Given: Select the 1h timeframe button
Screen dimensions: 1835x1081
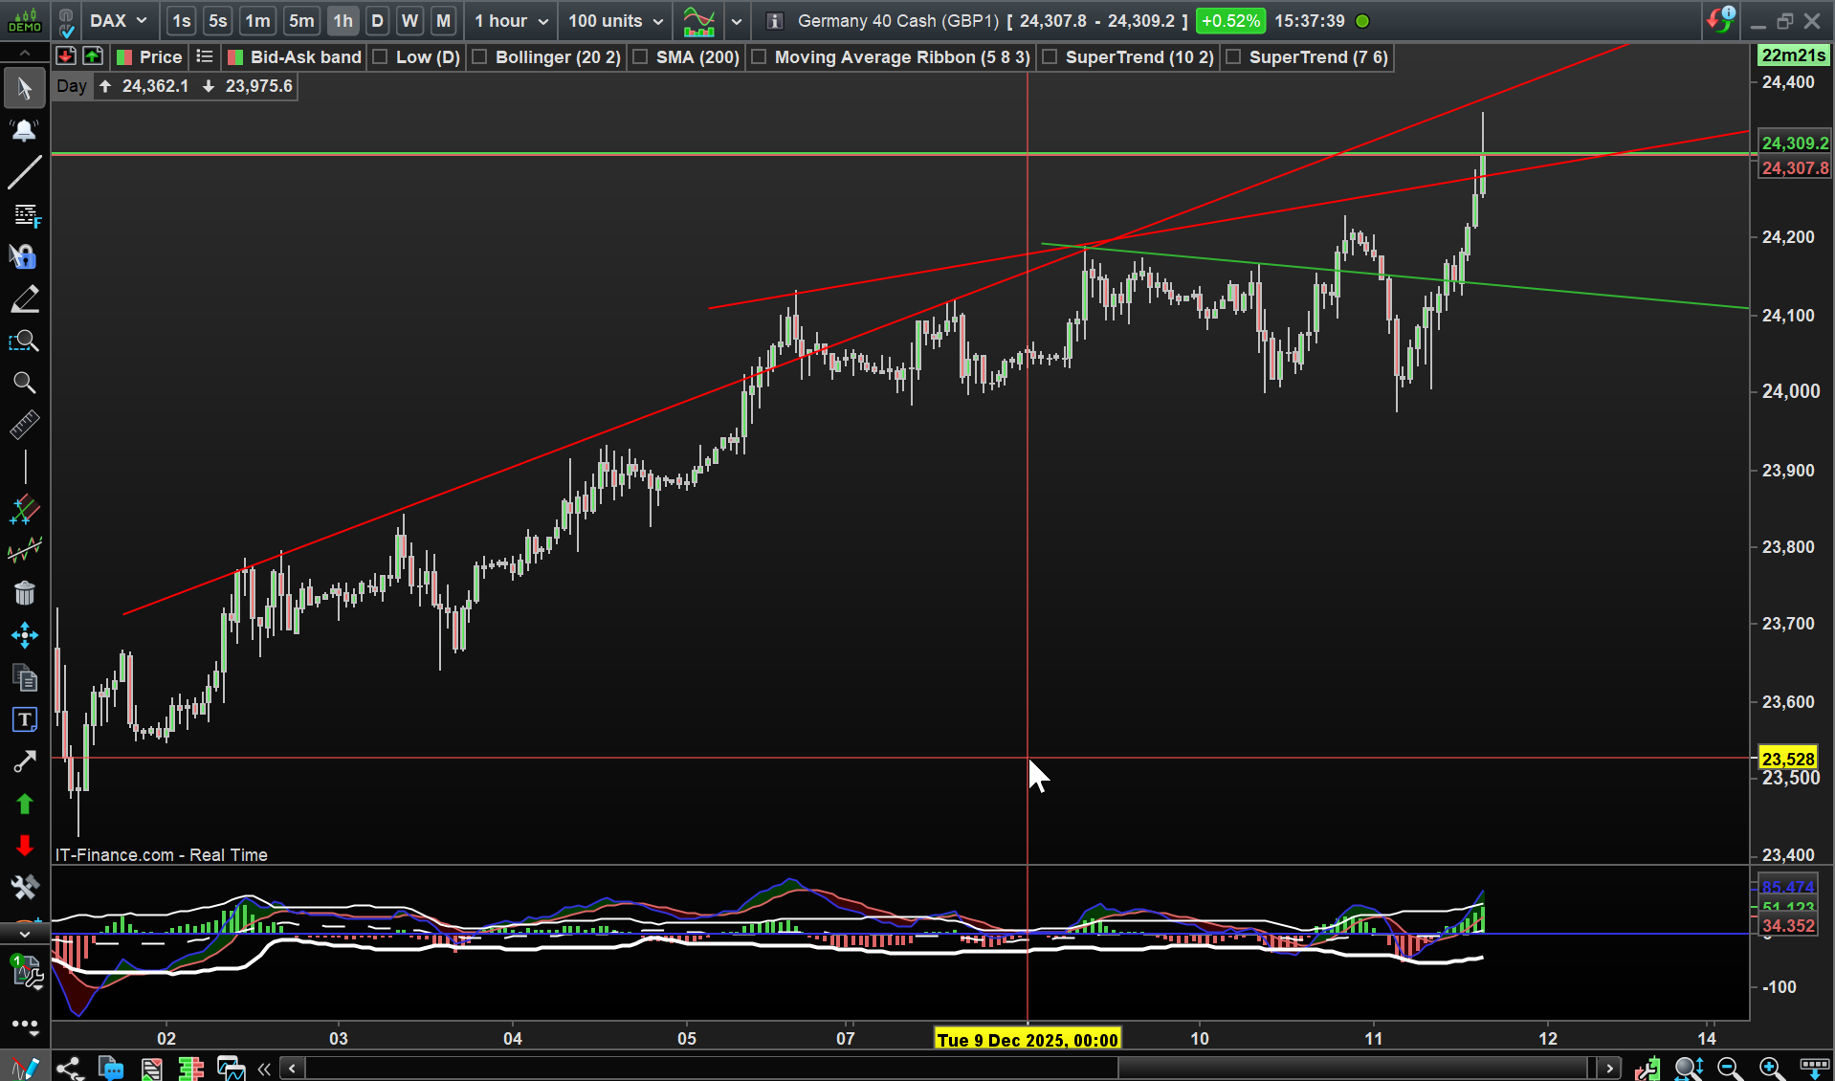Looking at the screenshot, I should pyautogui.click(x=343, y=21).
